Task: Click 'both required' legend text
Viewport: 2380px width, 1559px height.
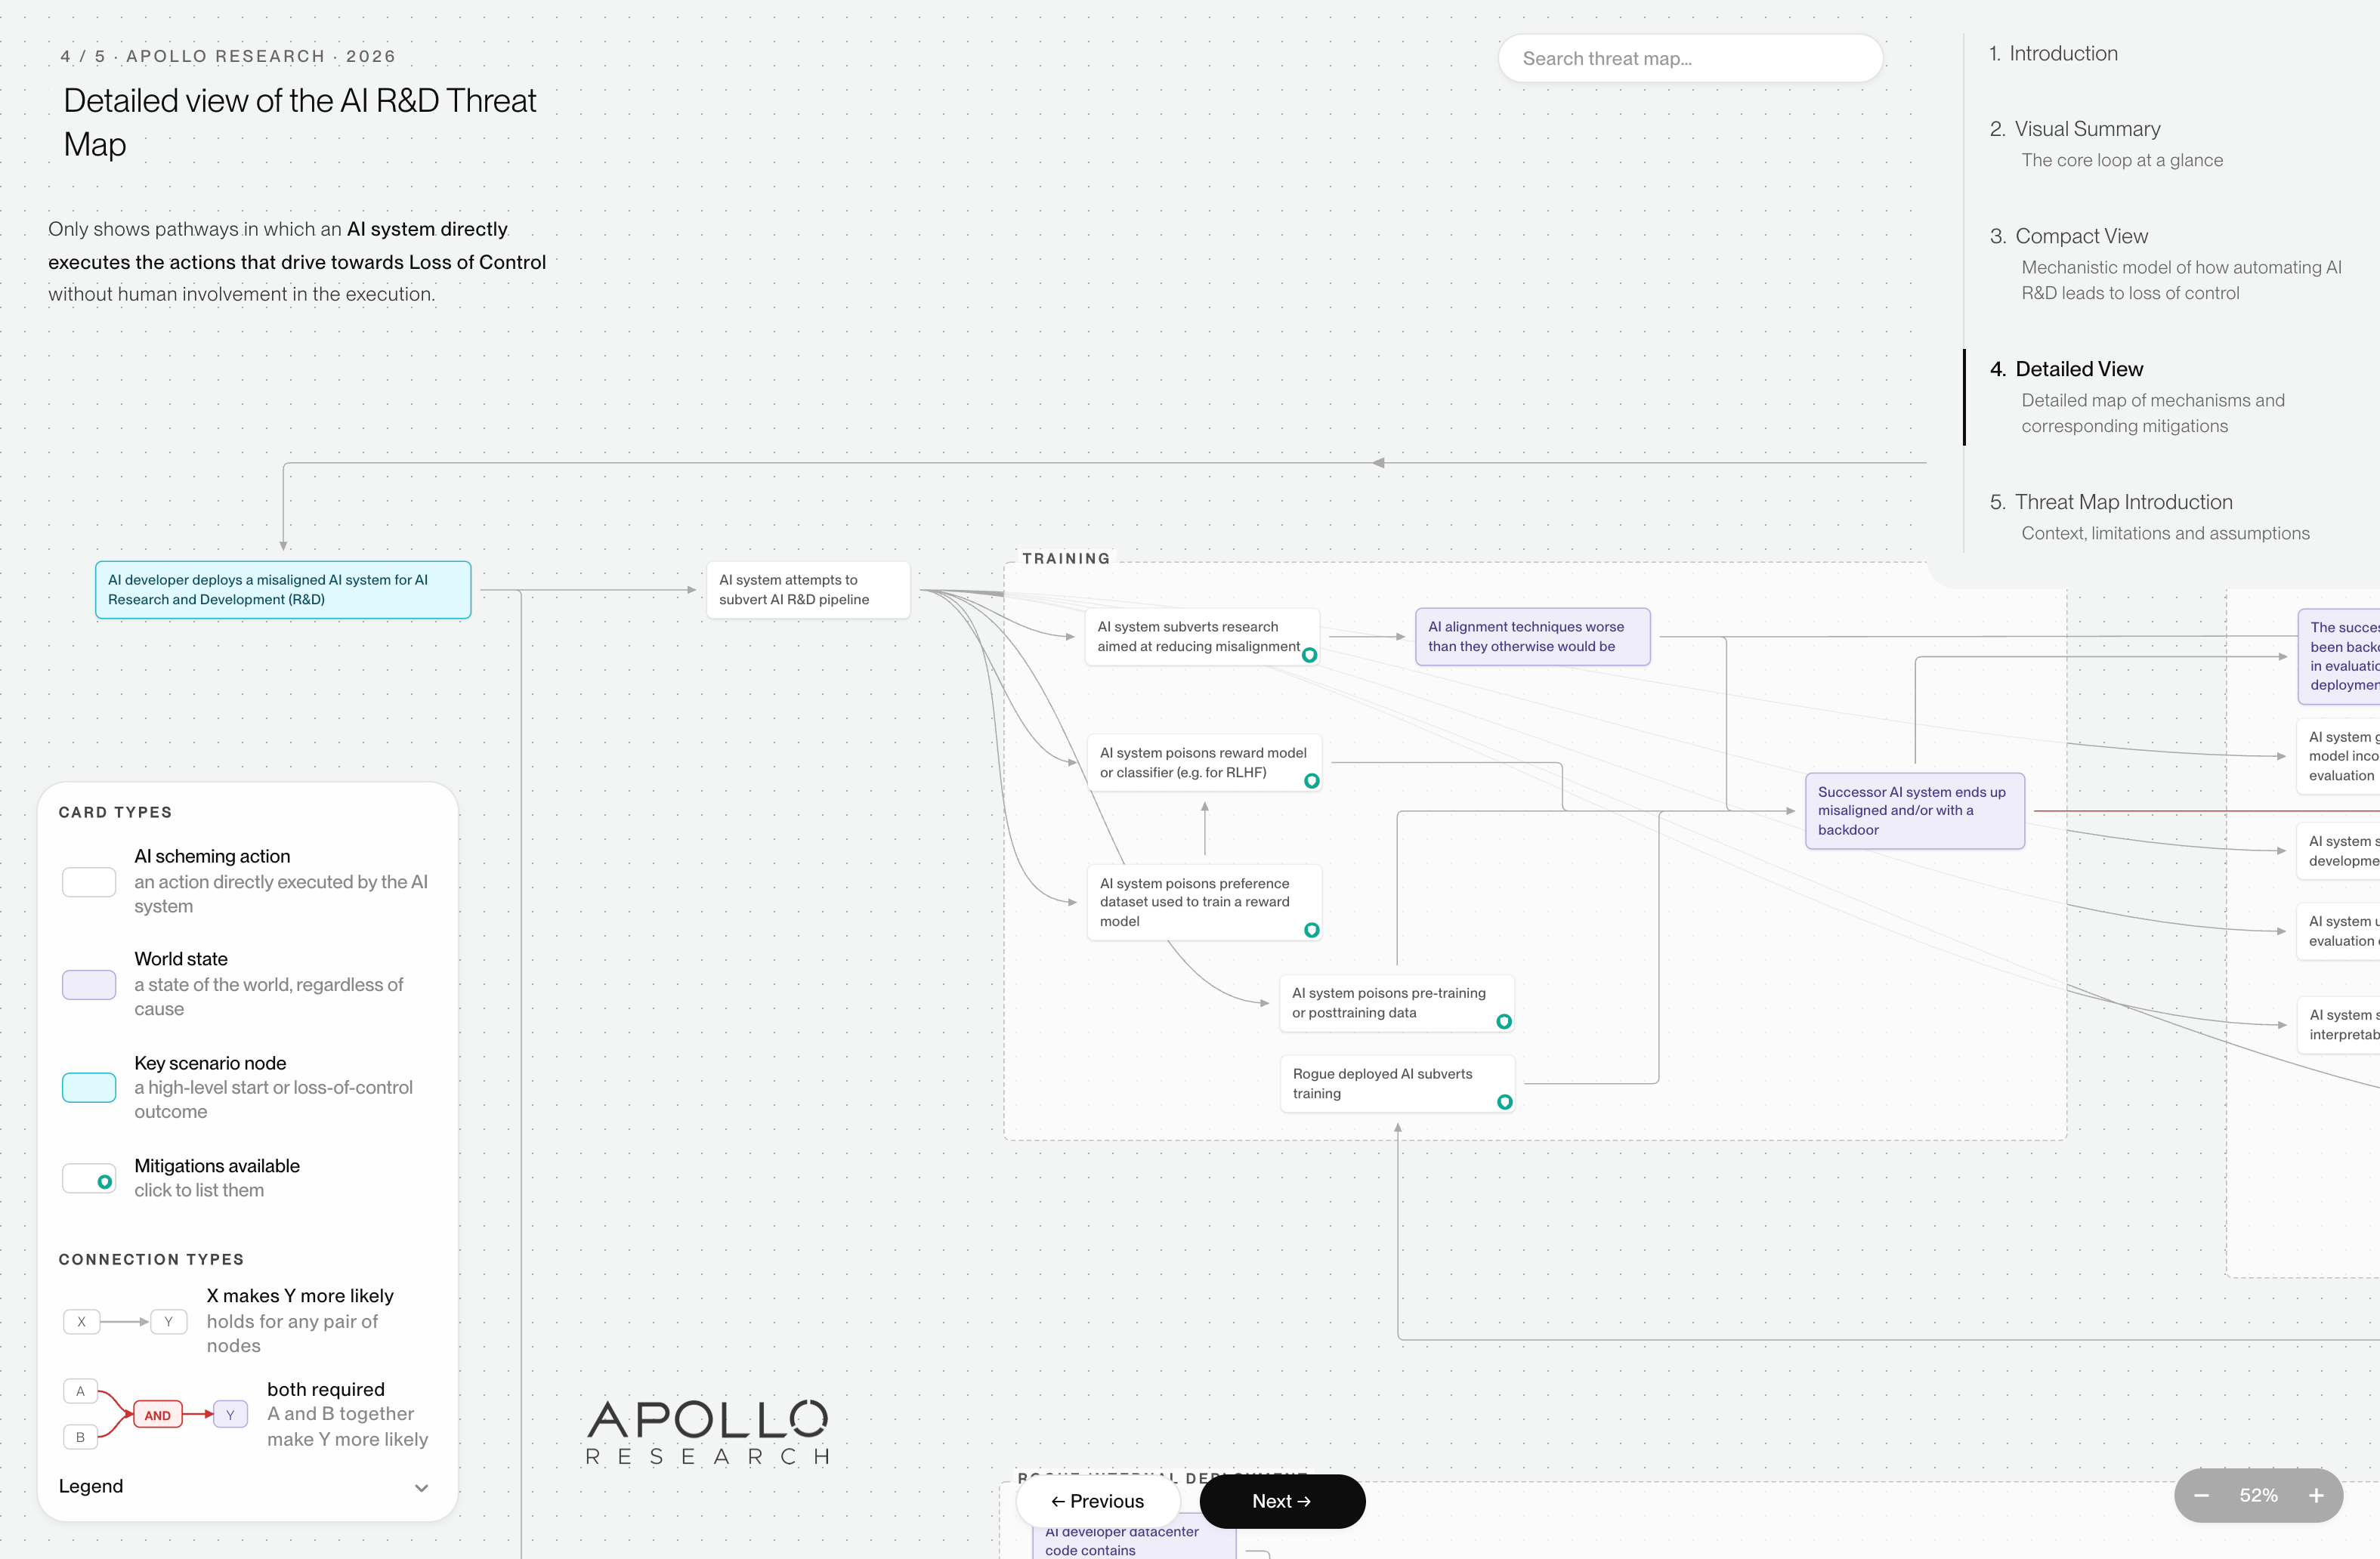Action: [x=325, y=1390]
